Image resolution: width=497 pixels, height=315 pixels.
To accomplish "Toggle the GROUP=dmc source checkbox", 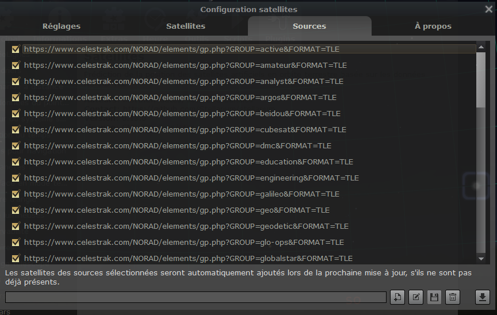I will click(16, 145).
